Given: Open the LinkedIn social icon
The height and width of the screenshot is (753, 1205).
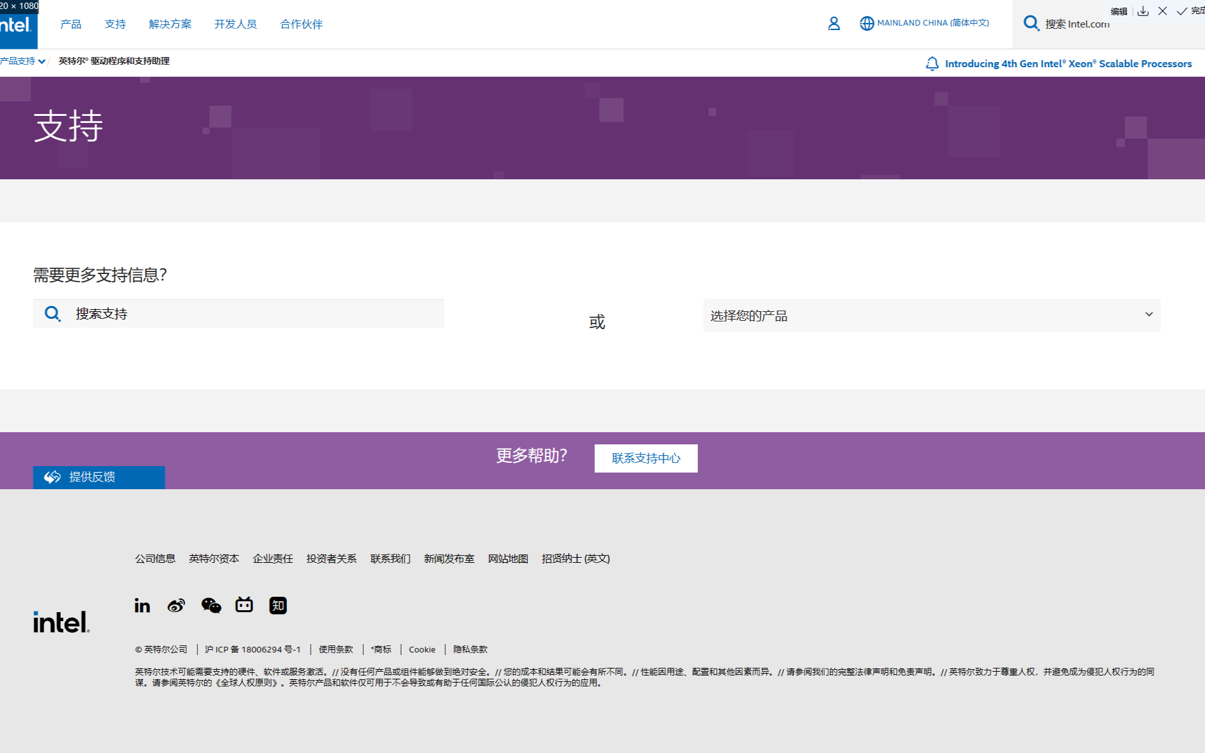Looking at the screenshot, I should [142, 605].
